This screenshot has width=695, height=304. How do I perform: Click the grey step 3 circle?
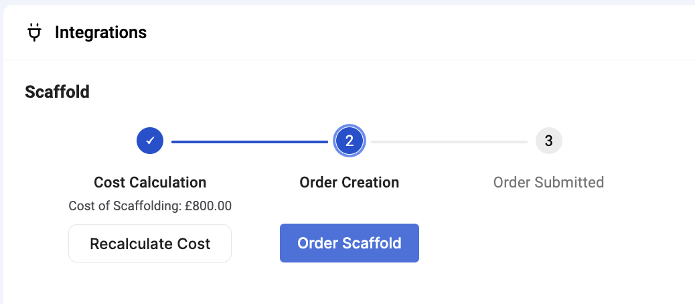point(549,141)
